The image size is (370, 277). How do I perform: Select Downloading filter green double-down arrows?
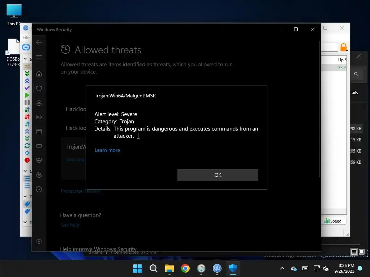[x=27, y=74]
